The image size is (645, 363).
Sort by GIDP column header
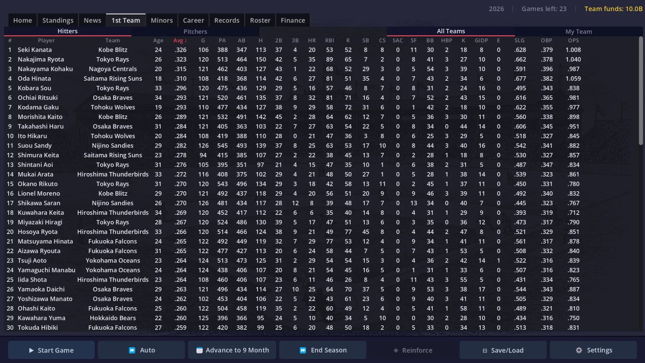(481, 40)
